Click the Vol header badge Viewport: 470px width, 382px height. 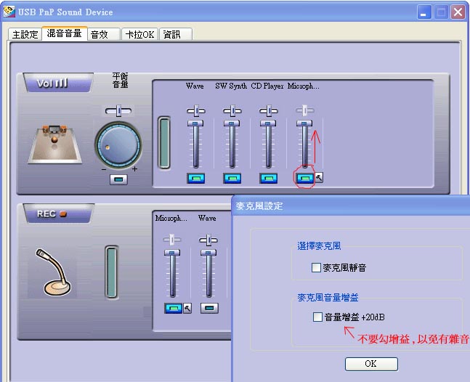point(58,83)
